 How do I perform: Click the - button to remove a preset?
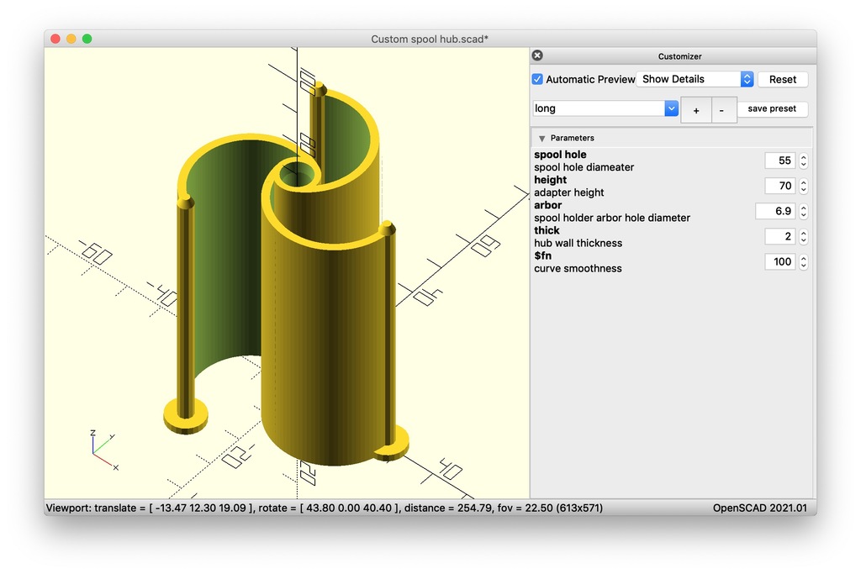[723, 110]
